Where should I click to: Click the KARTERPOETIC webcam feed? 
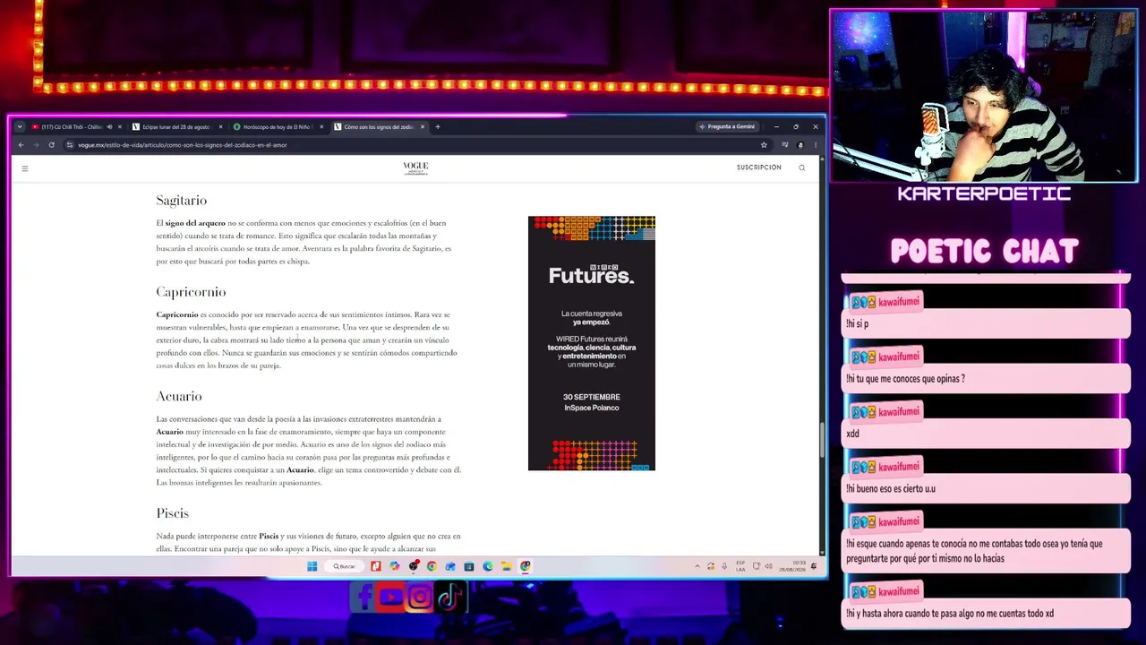[x=984, y=97]
